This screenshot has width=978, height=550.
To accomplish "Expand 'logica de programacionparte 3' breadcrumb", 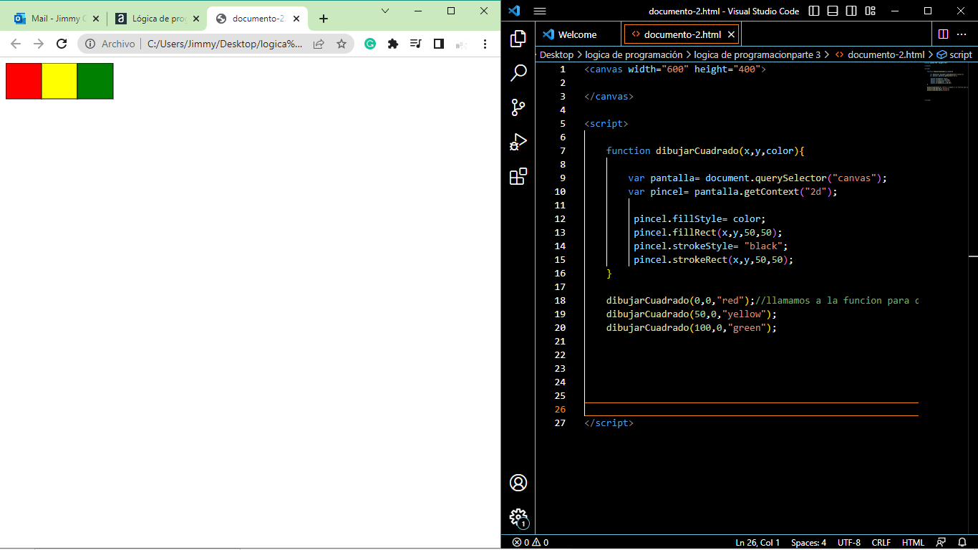I will pos(757,54).
